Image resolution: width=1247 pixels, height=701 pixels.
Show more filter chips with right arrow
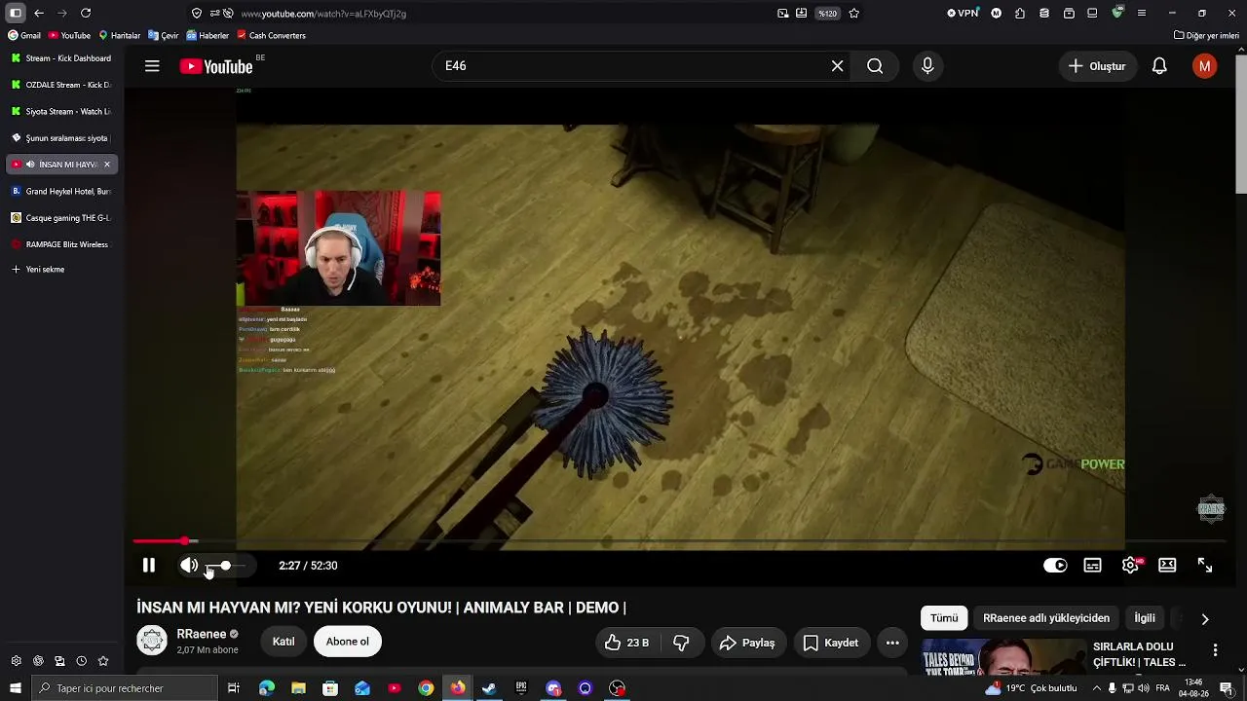coord(1205,619)
